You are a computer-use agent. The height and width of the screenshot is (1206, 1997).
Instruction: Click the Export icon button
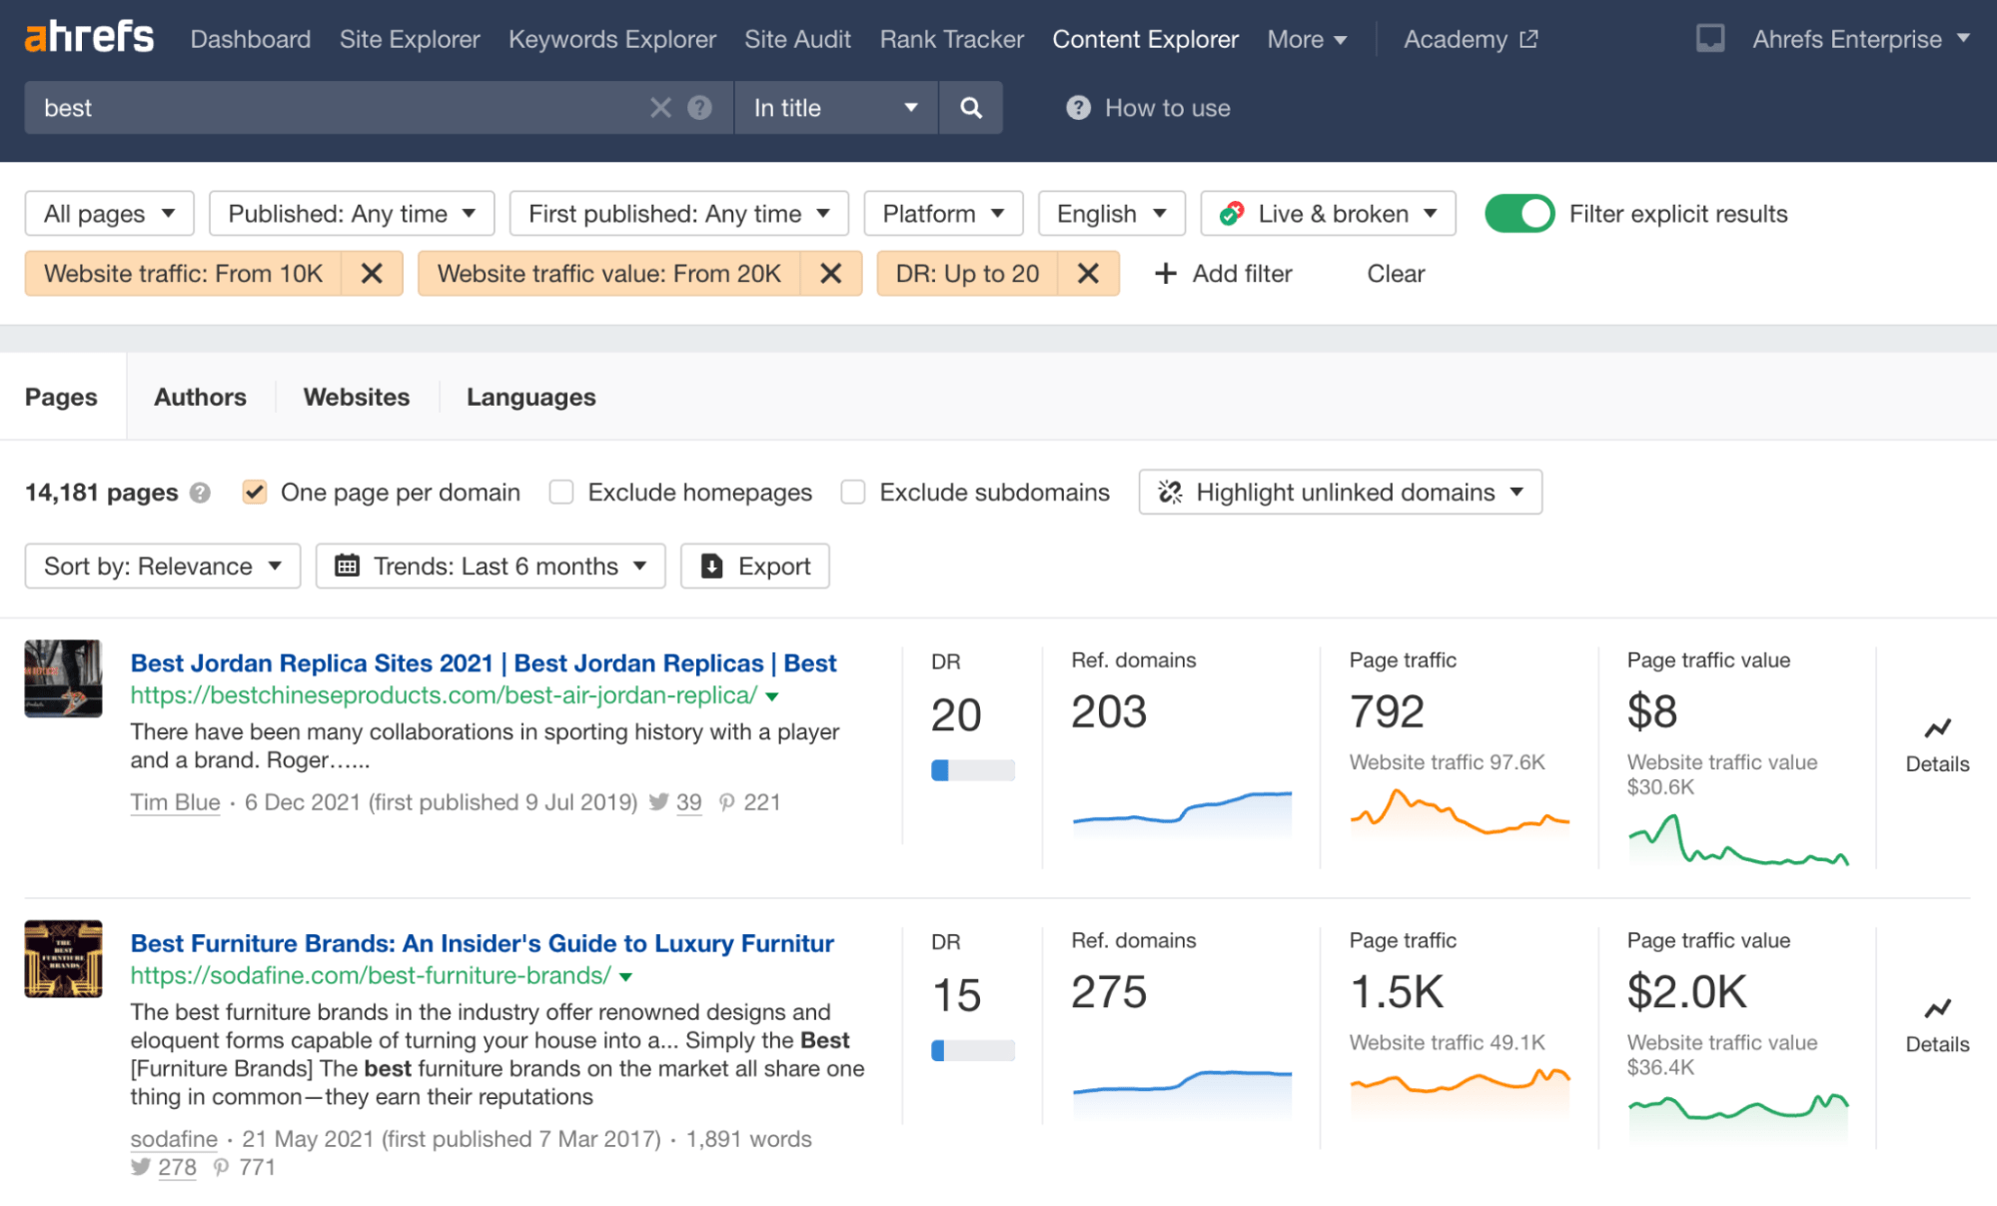[x=710, y=566]
